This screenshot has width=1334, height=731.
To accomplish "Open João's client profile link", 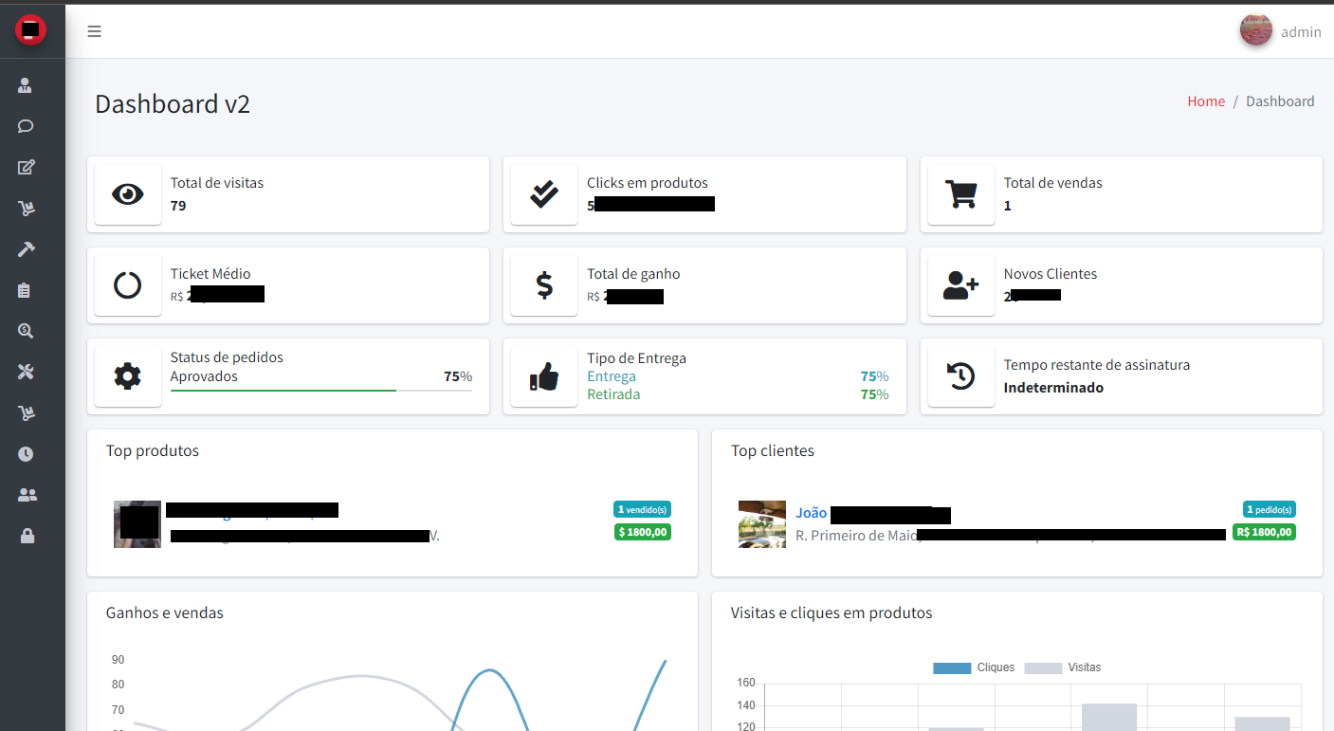I will pyautogui.click(x=812, y=513).
